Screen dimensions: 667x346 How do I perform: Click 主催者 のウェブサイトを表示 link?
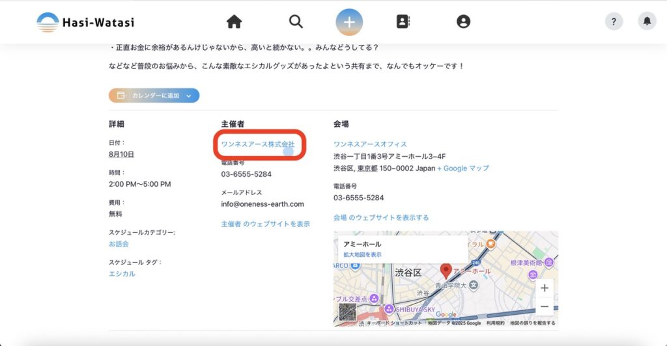point(265,224)
